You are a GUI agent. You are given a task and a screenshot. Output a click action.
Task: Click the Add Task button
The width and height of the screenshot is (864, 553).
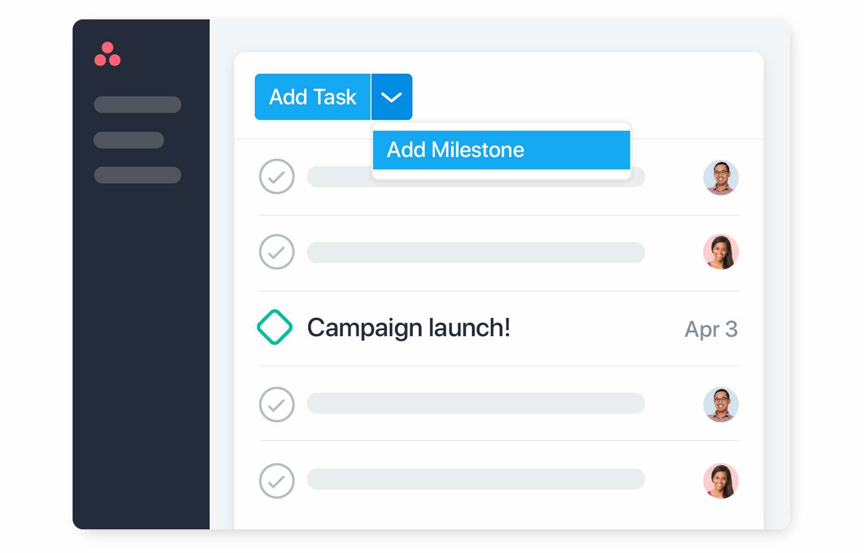312,97
